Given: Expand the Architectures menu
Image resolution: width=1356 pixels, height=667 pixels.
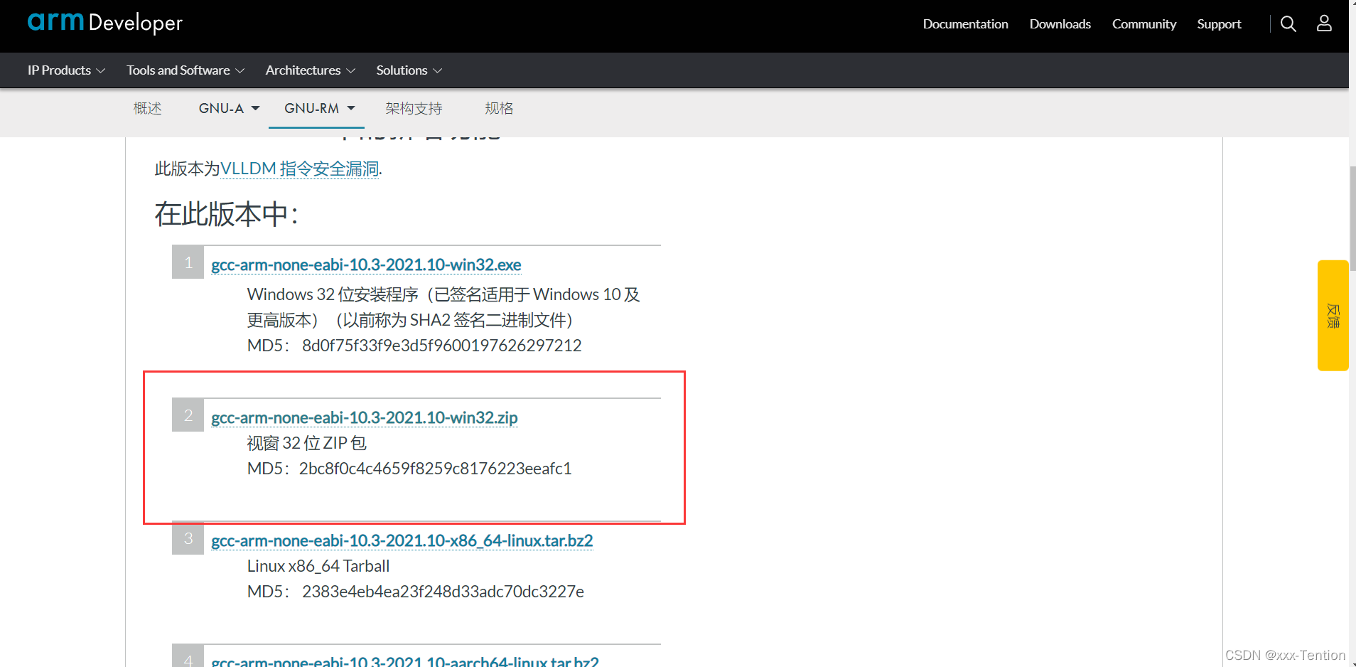Looking at the screenshot, I should coord(310,70).
